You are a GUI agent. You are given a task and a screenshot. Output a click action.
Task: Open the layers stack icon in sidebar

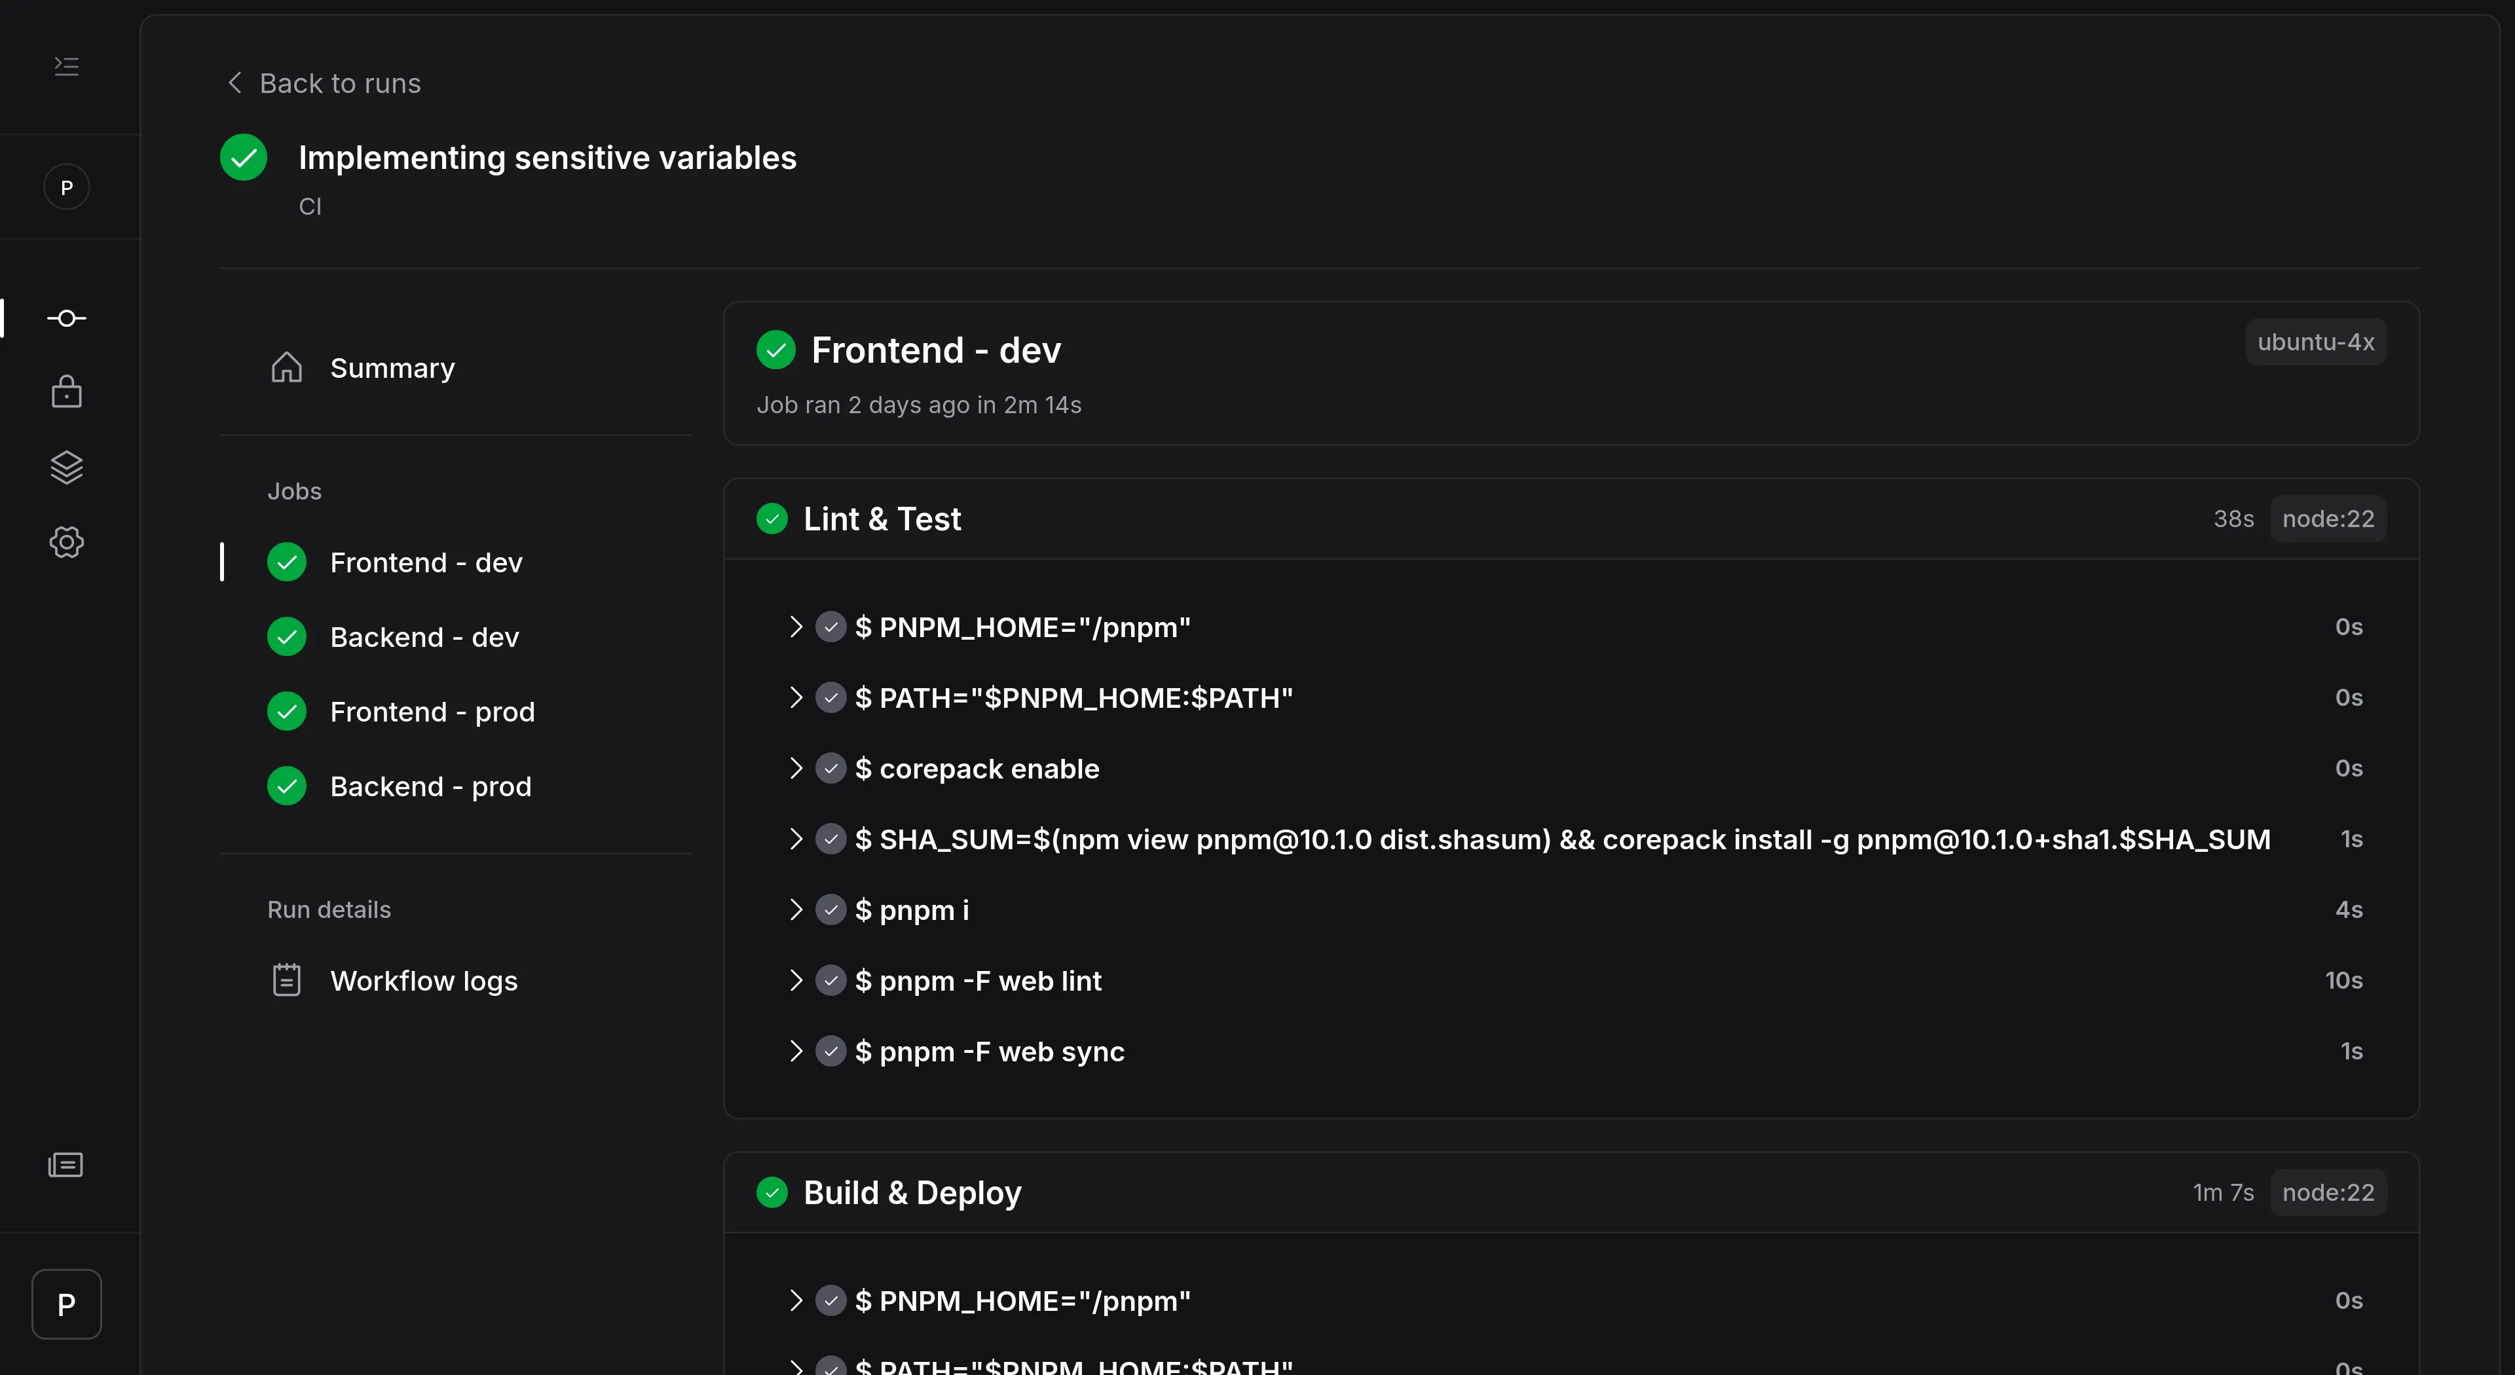(x=66, y=467)
